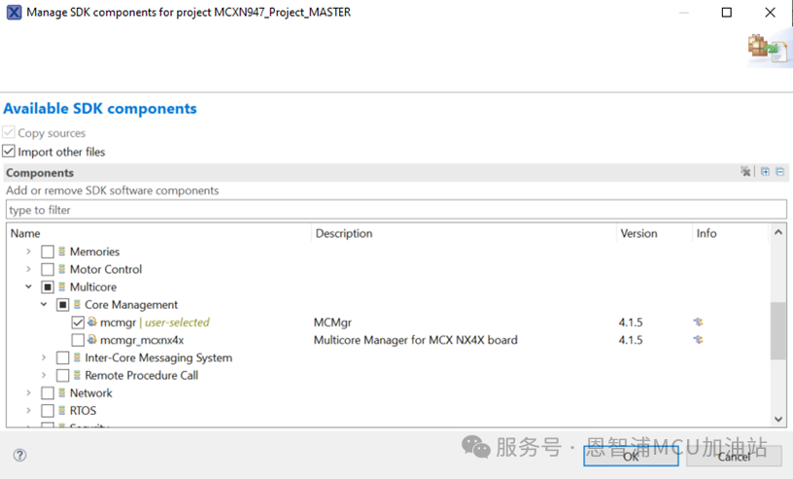
Task: Click the Inter-Core Messaging System stack icon
Action: point(77,358)
